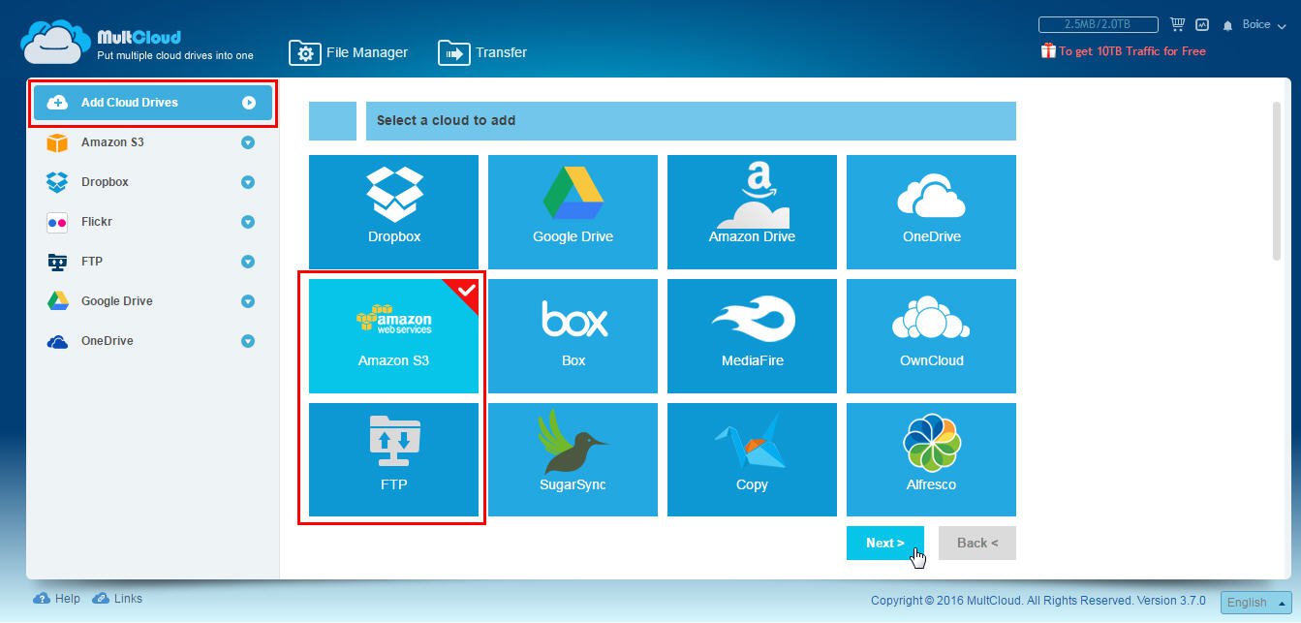Expand the Google Drive sidebar dropdown arrow
1301x623 pixels.
click(x=247, y=301)
